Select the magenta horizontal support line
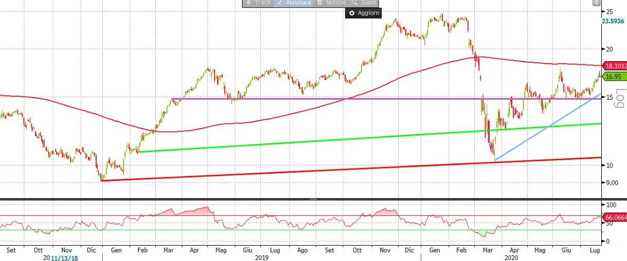This screenshot has width=627, height=261. point(309,99)
